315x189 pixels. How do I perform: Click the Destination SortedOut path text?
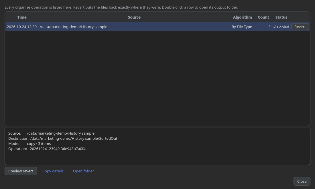click(74, 138)
